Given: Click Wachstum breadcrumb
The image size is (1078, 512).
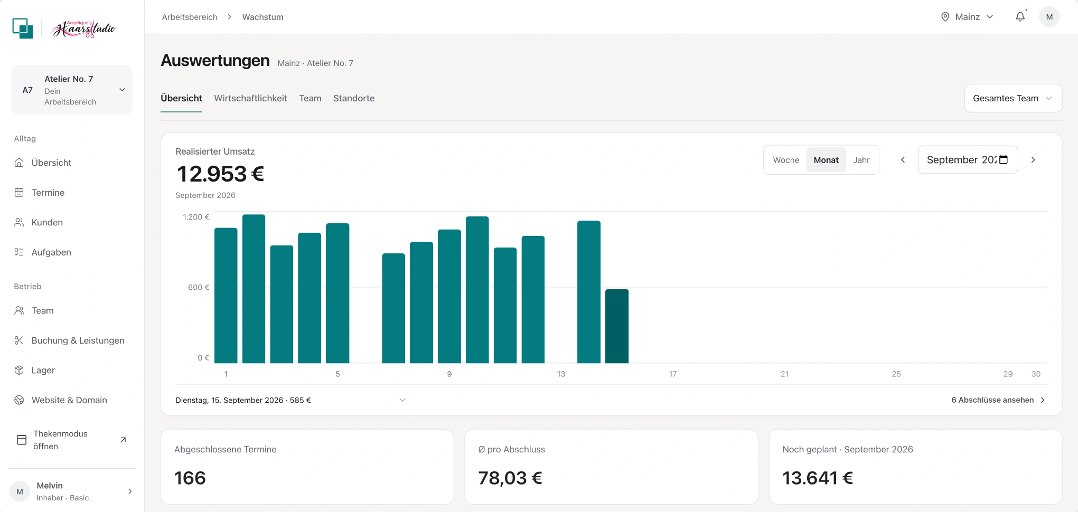Looking at the screenshot, I should 263,17.
